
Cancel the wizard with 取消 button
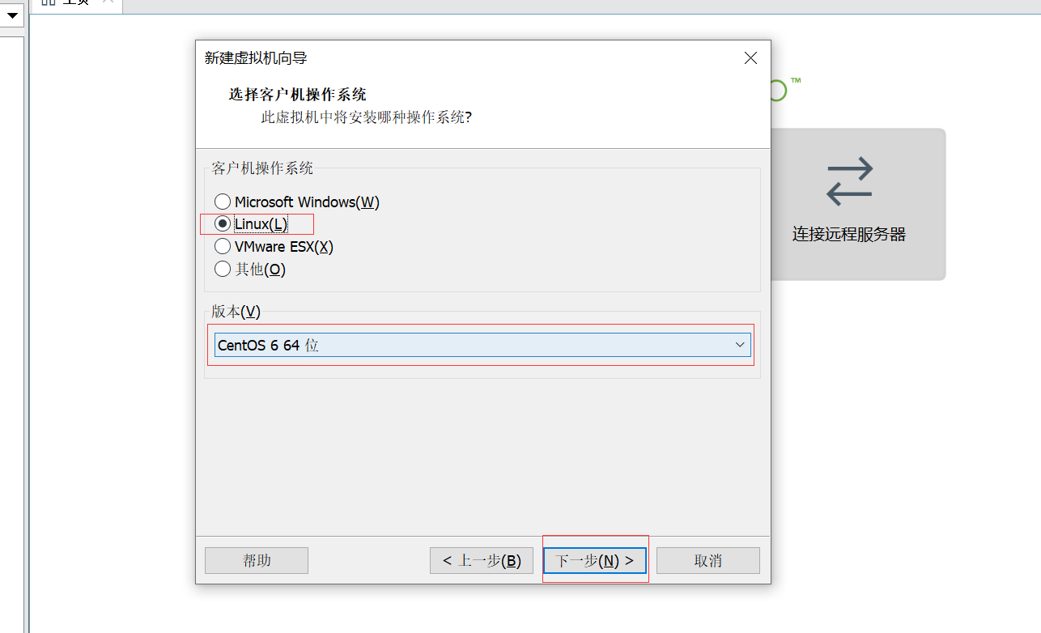click(x=708, y=561)
